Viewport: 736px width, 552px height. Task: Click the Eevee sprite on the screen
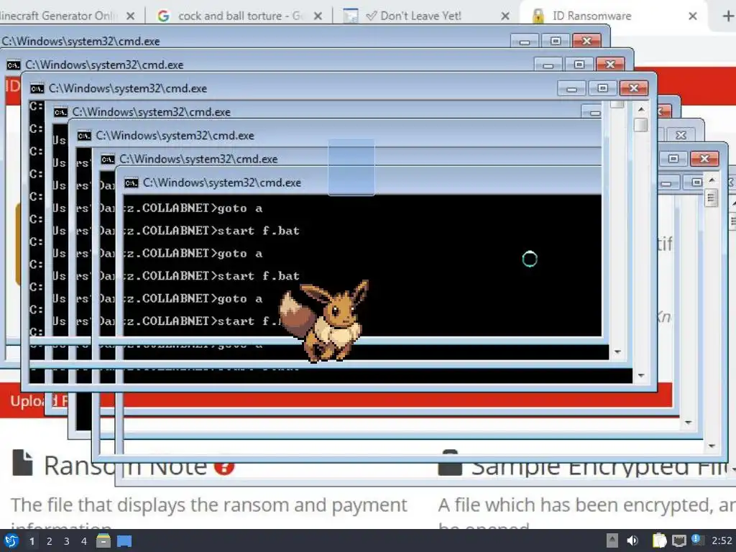tap(324, 321)
